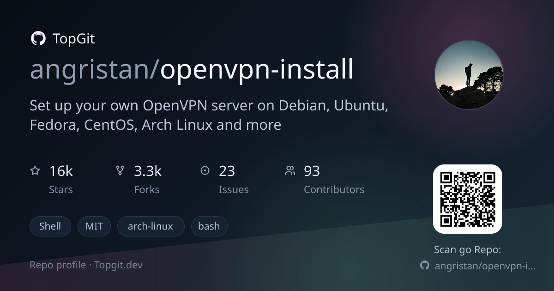Click the Contributors label
Screen dimensions: 554x291
tap(334, 189)
